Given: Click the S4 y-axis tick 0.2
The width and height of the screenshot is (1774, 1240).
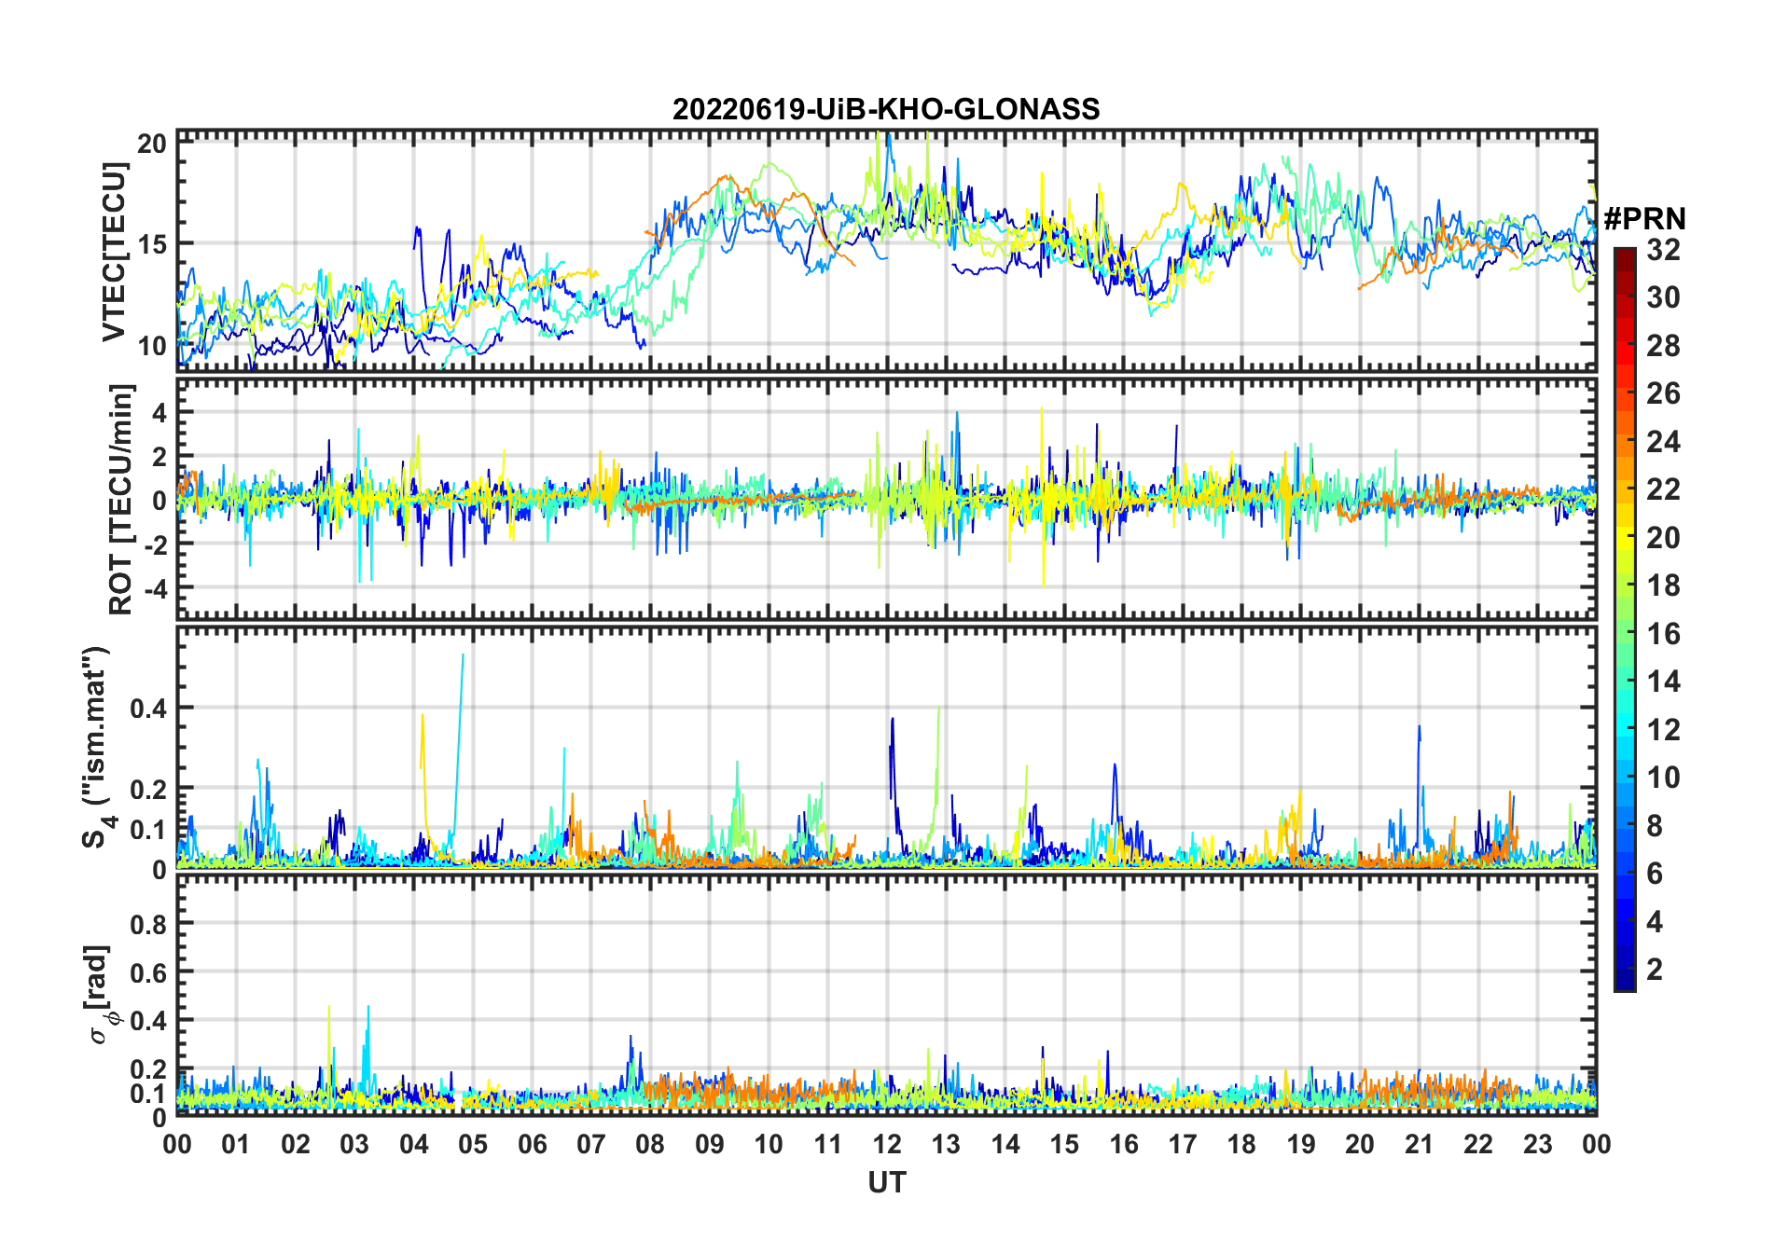Looking at the screenshot, I should click(149, 789).
